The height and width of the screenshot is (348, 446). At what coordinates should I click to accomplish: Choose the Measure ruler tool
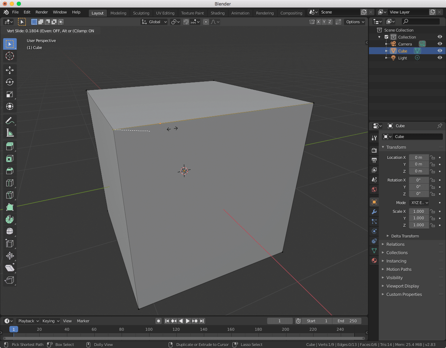tap(10, 133)
